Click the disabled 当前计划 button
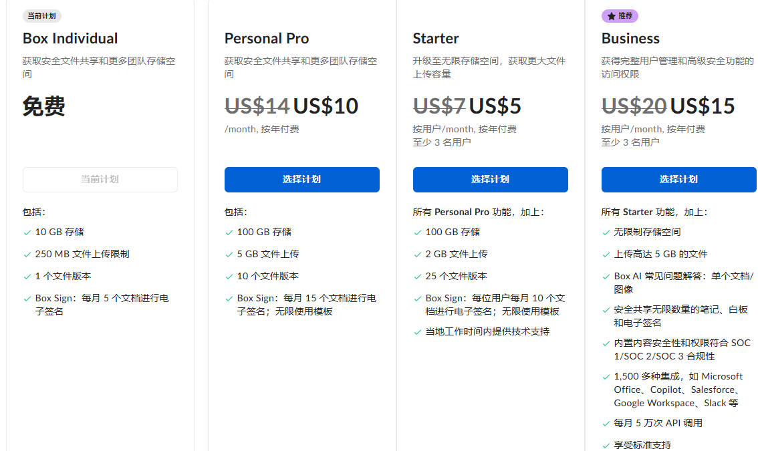 100,179
